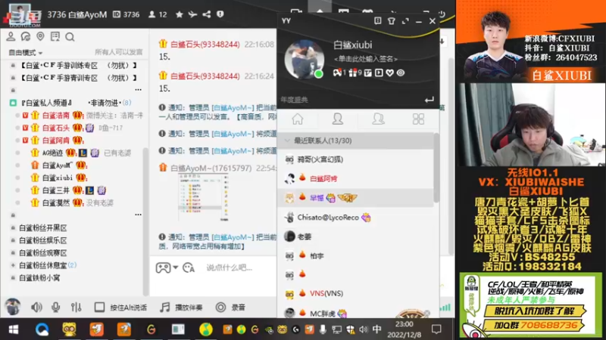606x340 pixels.
Task: Click the channel list vertical scrollbar
Action: pyautogui.click(x=145, y=221)
